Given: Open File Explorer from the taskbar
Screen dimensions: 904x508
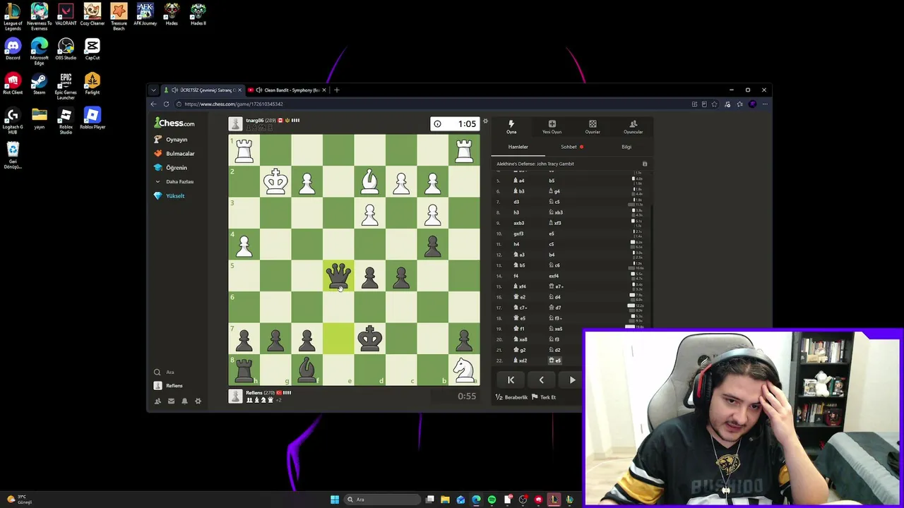Looking at the screenshot, I should 445,500.
